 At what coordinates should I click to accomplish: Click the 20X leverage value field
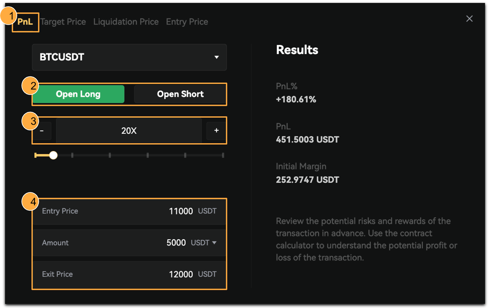[129, 131]
